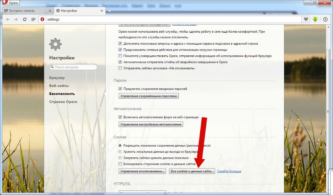
Task: Reload the settings page
Action: (x=25, y=19)
